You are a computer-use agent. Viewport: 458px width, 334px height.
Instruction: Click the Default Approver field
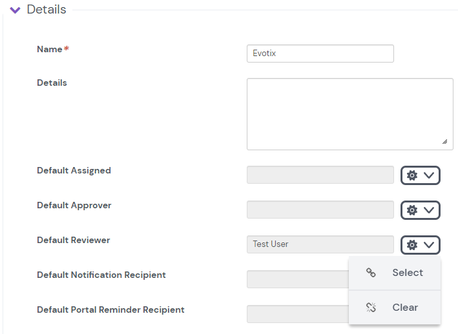320,210
